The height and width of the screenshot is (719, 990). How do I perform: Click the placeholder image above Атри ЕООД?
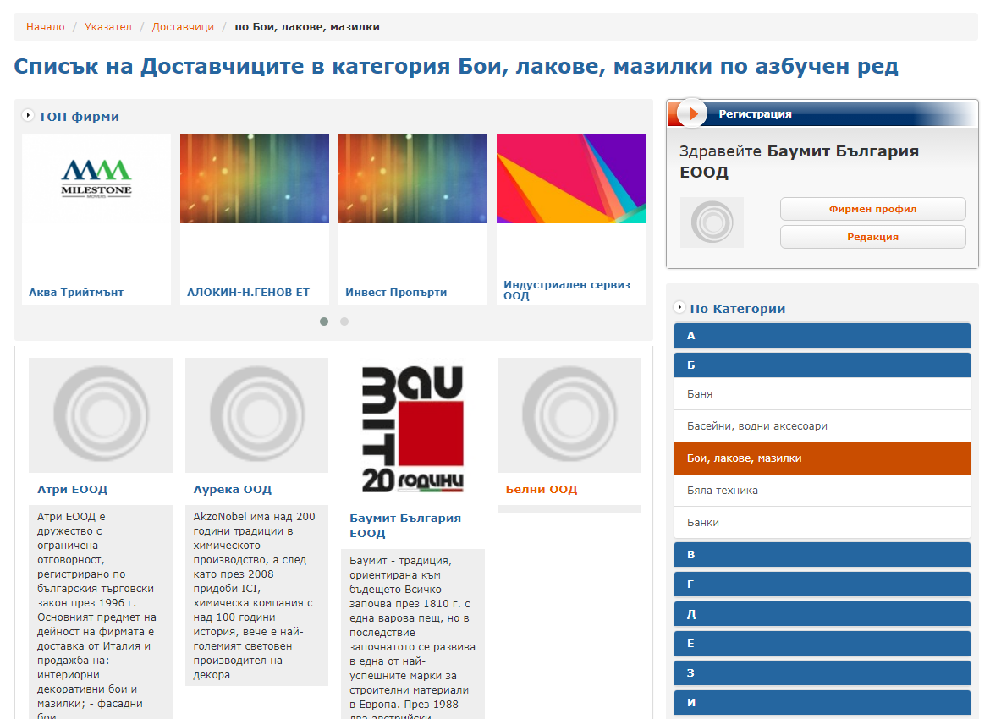pos(101,414)
